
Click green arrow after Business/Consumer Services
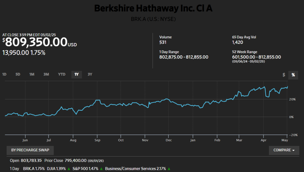[169, 169]
